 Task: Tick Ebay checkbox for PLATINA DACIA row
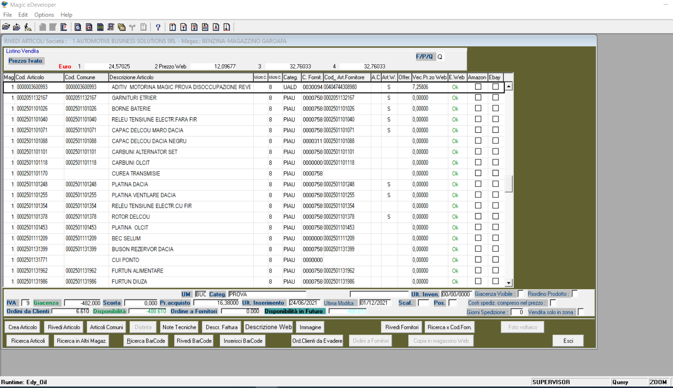click(496, 184)
